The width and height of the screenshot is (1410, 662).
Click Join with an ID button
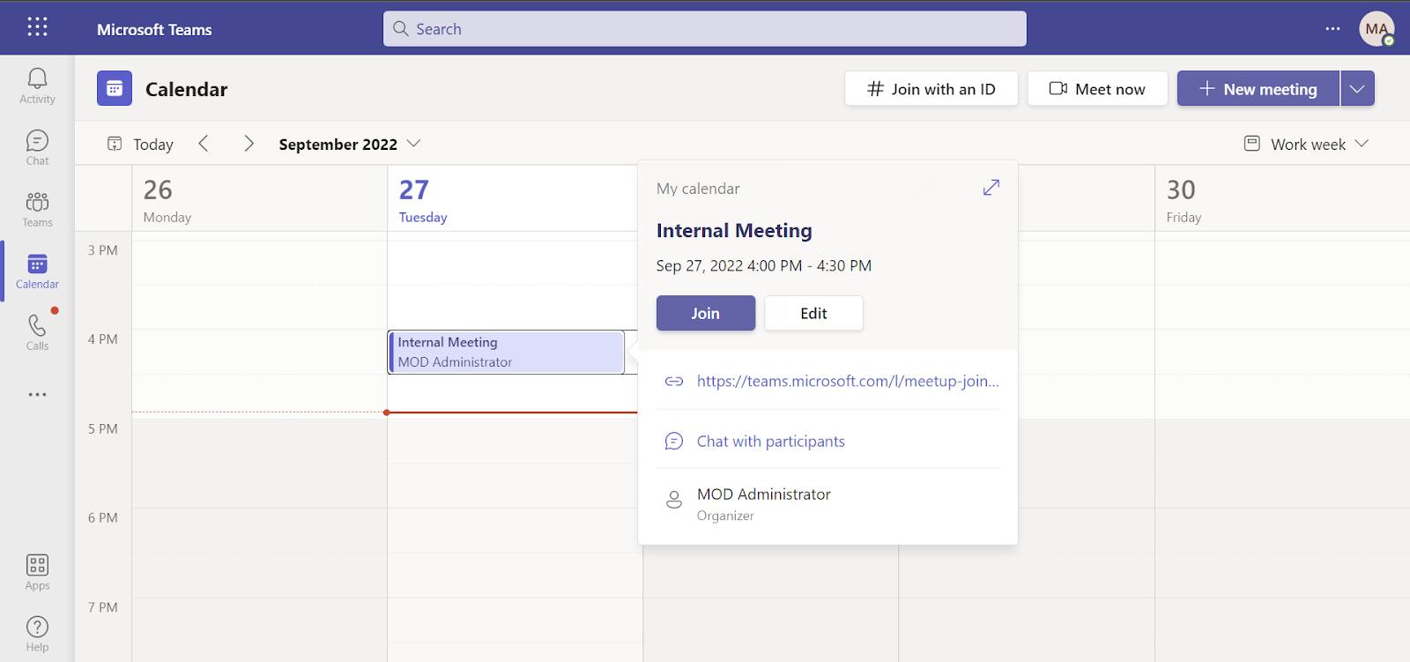(x=931, y=88)
